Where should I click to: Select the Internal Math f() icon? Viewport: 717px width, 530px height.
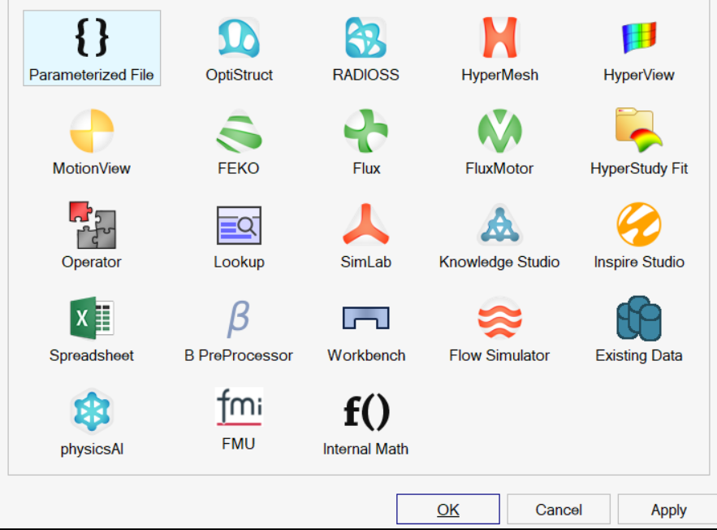(x=366, y=412)
